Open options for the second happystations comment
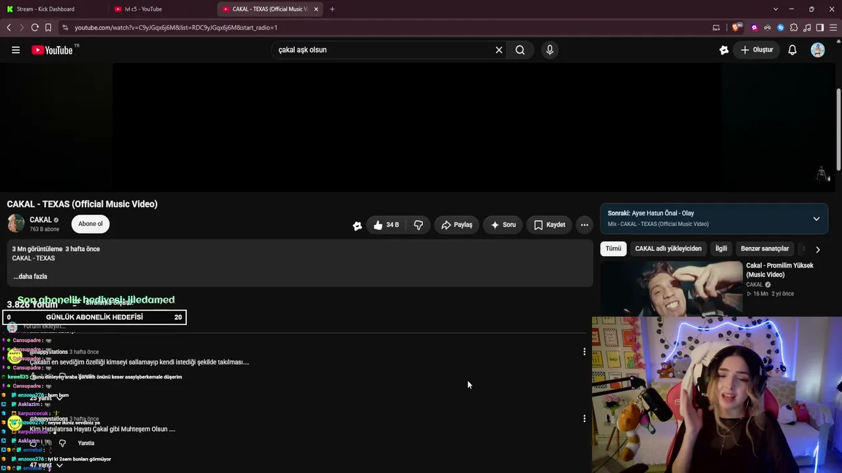842x473 pixels. (x=584, y=418)
